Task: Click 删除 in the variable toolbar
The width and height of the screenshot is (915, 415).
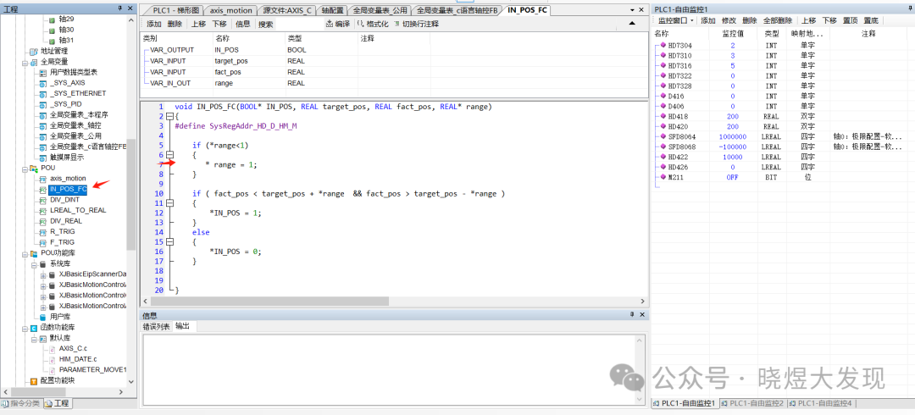Action: pyautogui.click(x=175, y=24)
